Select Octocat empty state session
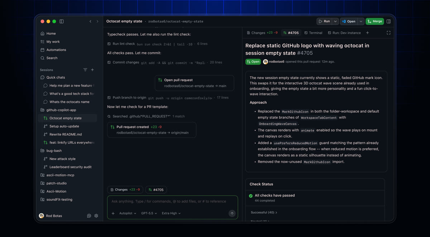This screenshot has height=237, width=430. (67, 118)
